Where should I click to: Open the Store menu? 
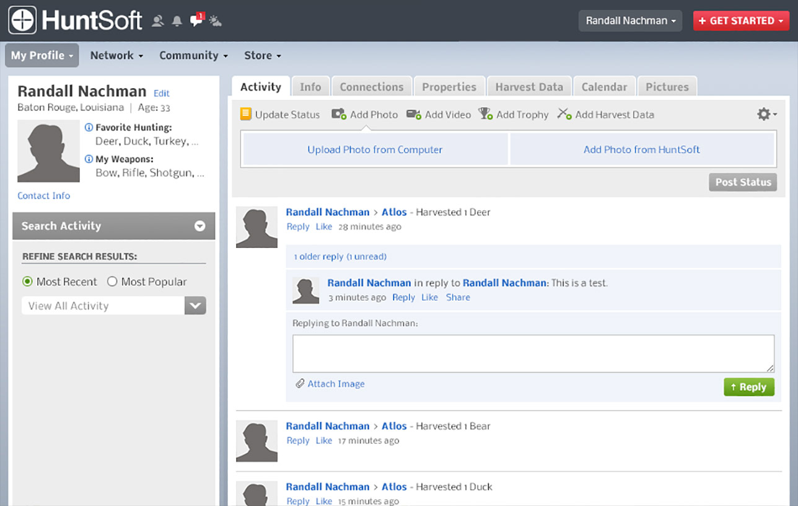tap(263, 55)
